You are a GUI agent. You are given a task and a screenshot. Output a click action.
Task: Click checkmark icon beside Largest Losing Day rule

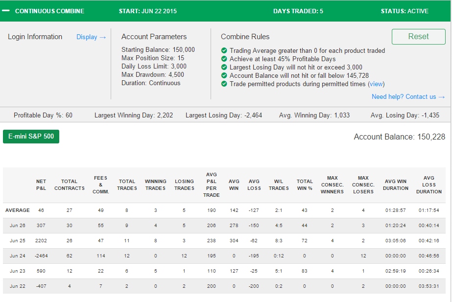tap(224, 68)
